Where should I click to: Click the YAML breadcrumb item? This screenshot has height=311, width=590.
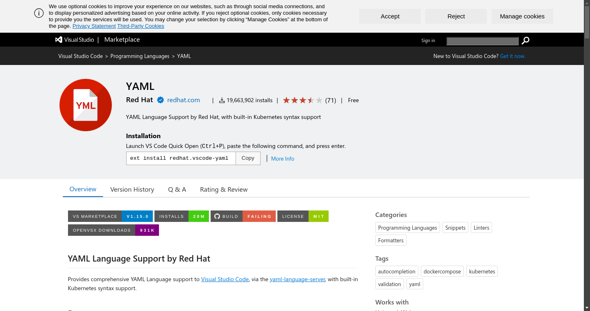(x=184, y=56)
